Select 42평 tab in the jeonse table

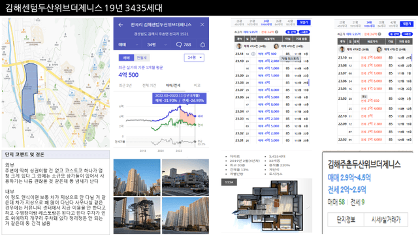(393, 24)
